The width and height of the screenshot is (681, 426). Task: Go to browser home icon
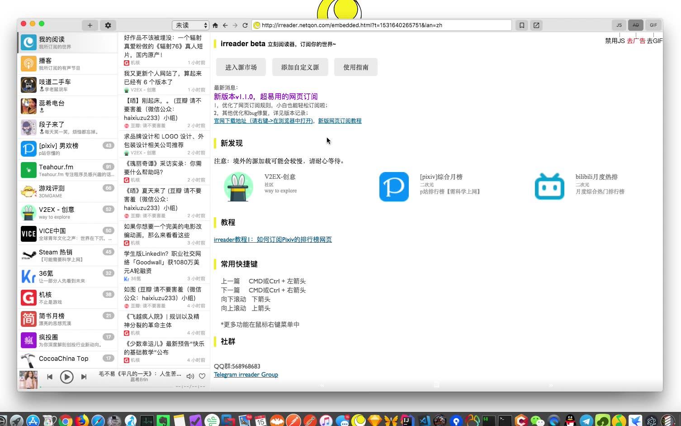pyautogui.click(x=215, y=25)
